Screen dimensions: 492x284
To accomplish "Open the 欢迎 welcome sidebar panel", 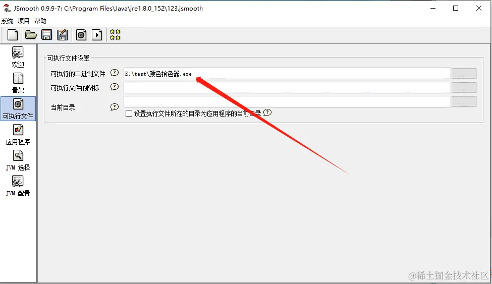I will 18,58.
